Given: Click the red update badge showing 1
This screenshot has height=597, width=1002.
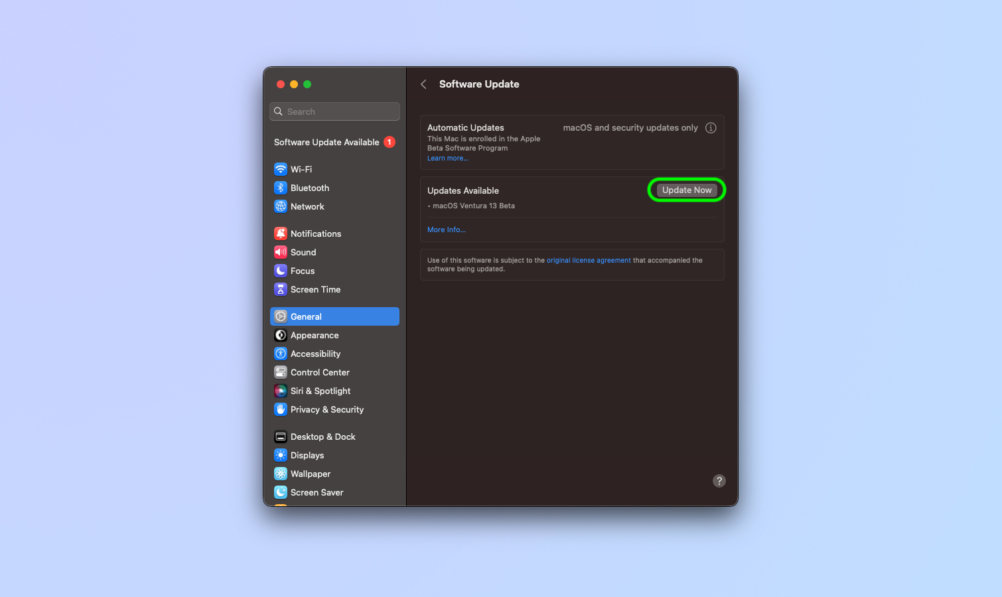Looking at the screenshot, I should click(x=390, y=142).
